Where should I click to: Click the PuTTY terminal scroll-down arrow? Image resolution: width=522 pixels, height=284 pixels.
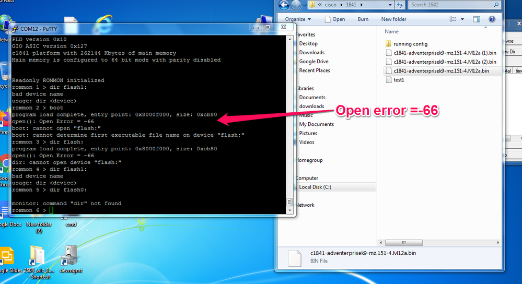[x=289, y=210]
